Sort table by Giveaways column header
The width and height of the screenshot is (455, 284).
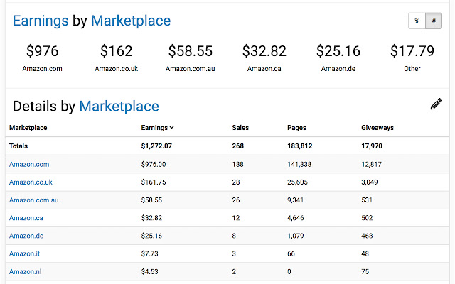377,128
